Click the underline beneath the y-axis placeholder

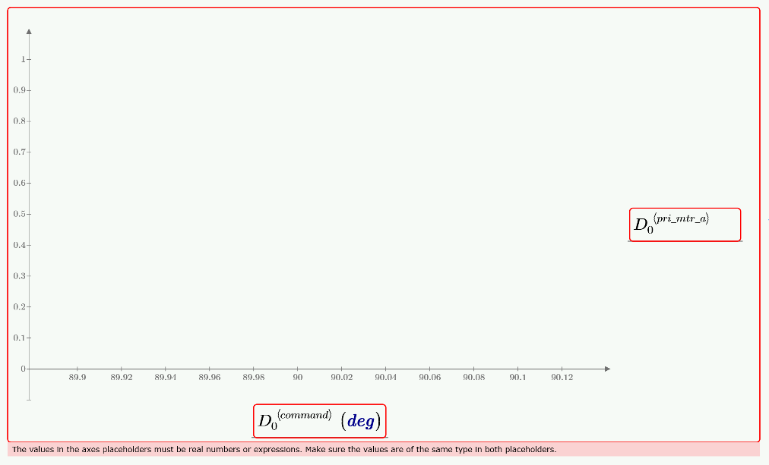[683, 240]
